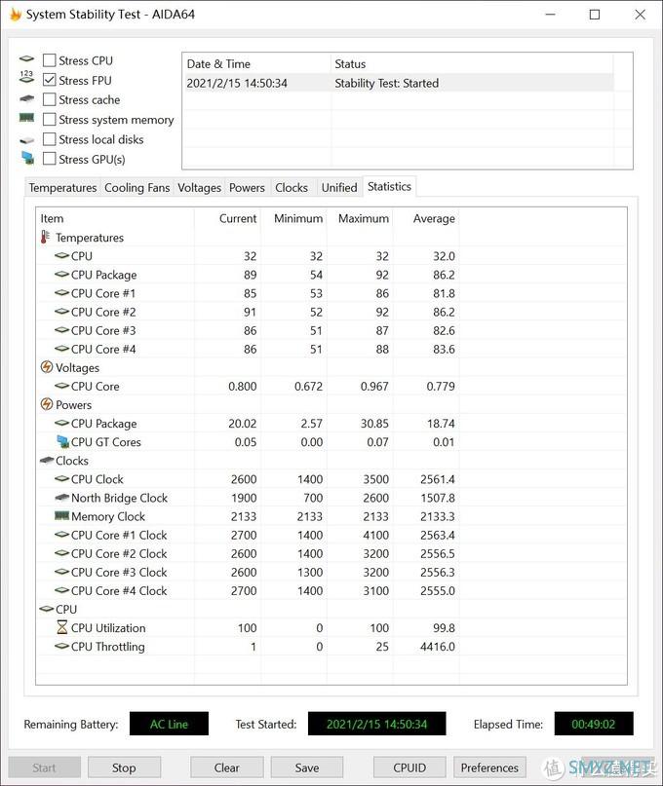Viewport: 663px width, 786px height.
Task: Click the Clear button
Action: pos(227,767)
